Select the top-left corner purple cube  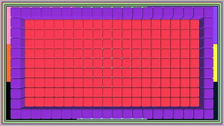coord(16,12)
